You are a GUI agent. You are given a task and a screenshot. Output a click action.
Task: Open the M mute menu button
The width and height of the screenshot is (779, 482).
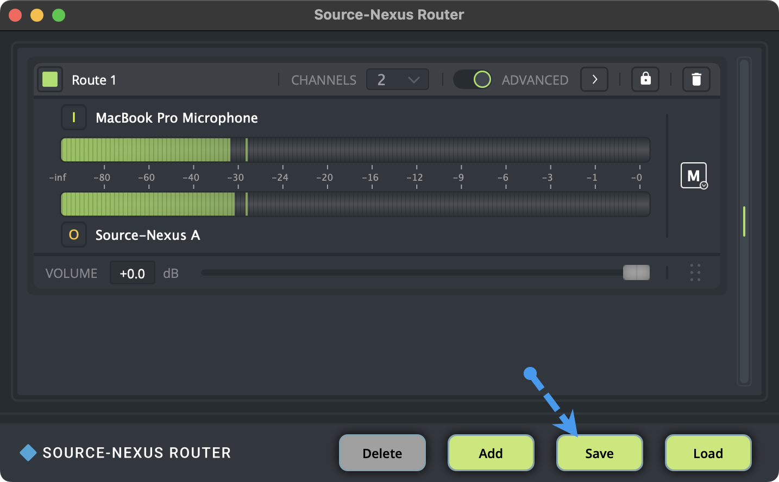pyautogui.click(x=694, y=175)
